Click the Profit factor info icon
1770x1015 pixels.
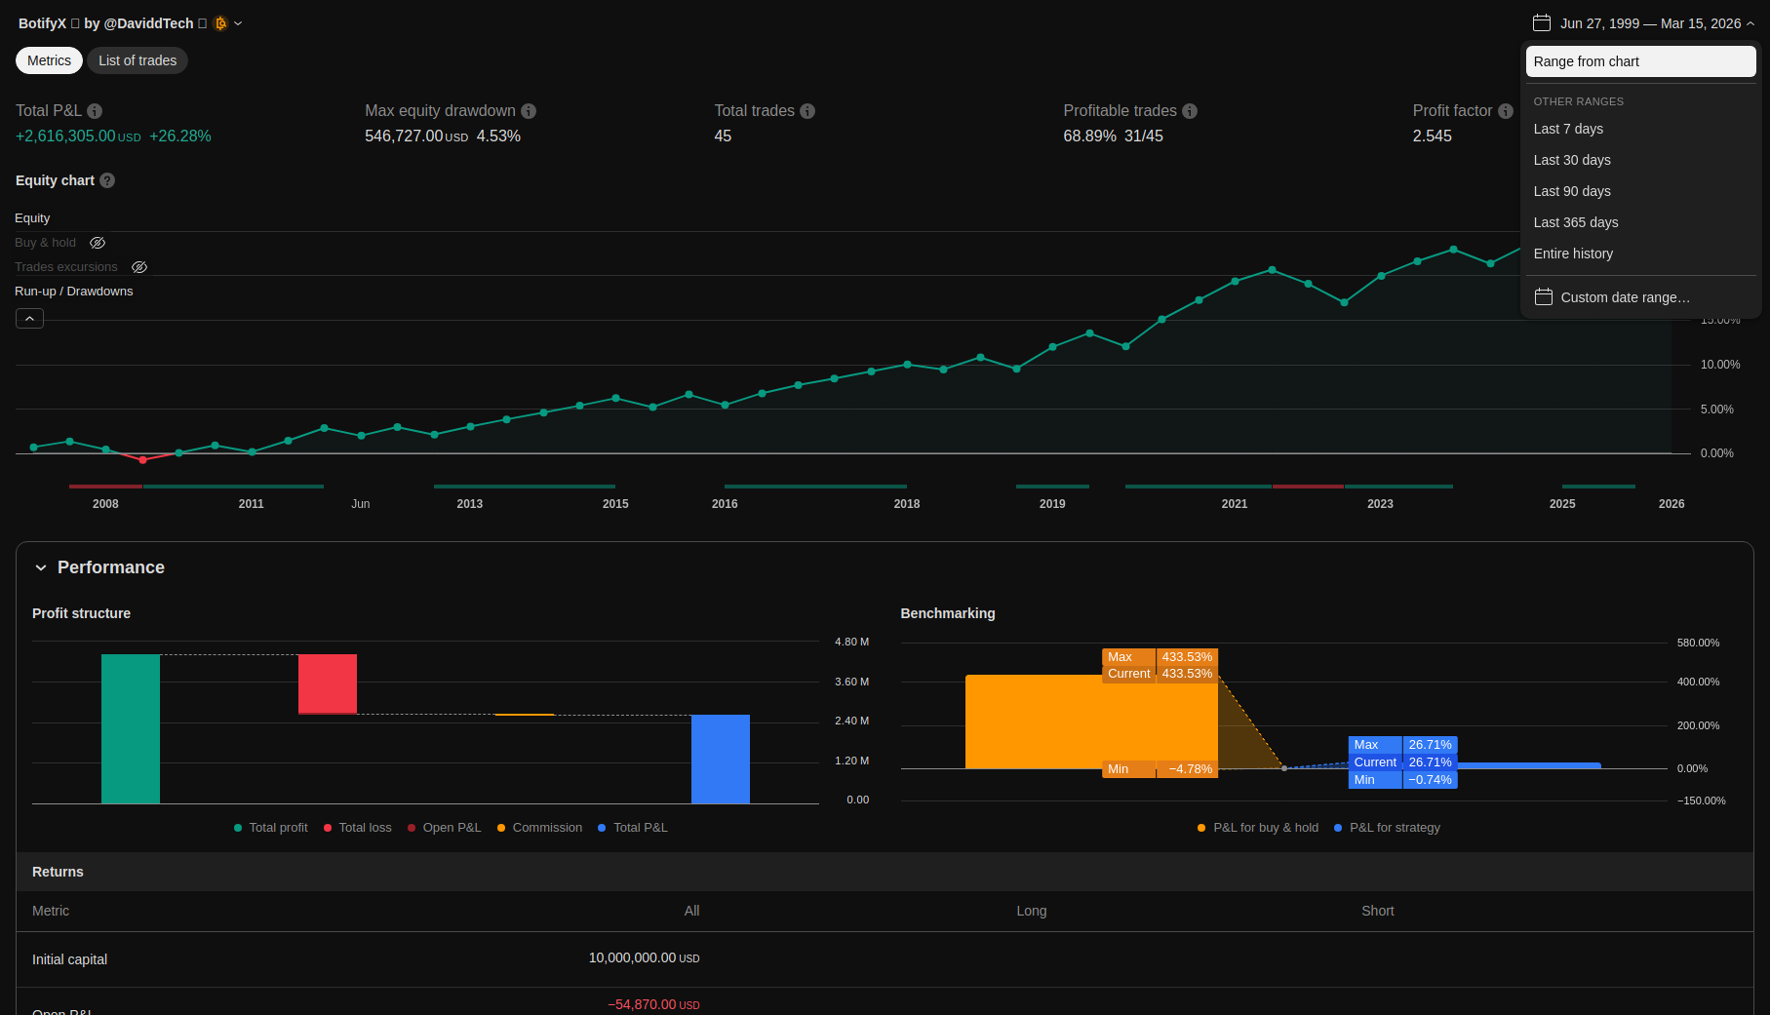[1505, 111]
